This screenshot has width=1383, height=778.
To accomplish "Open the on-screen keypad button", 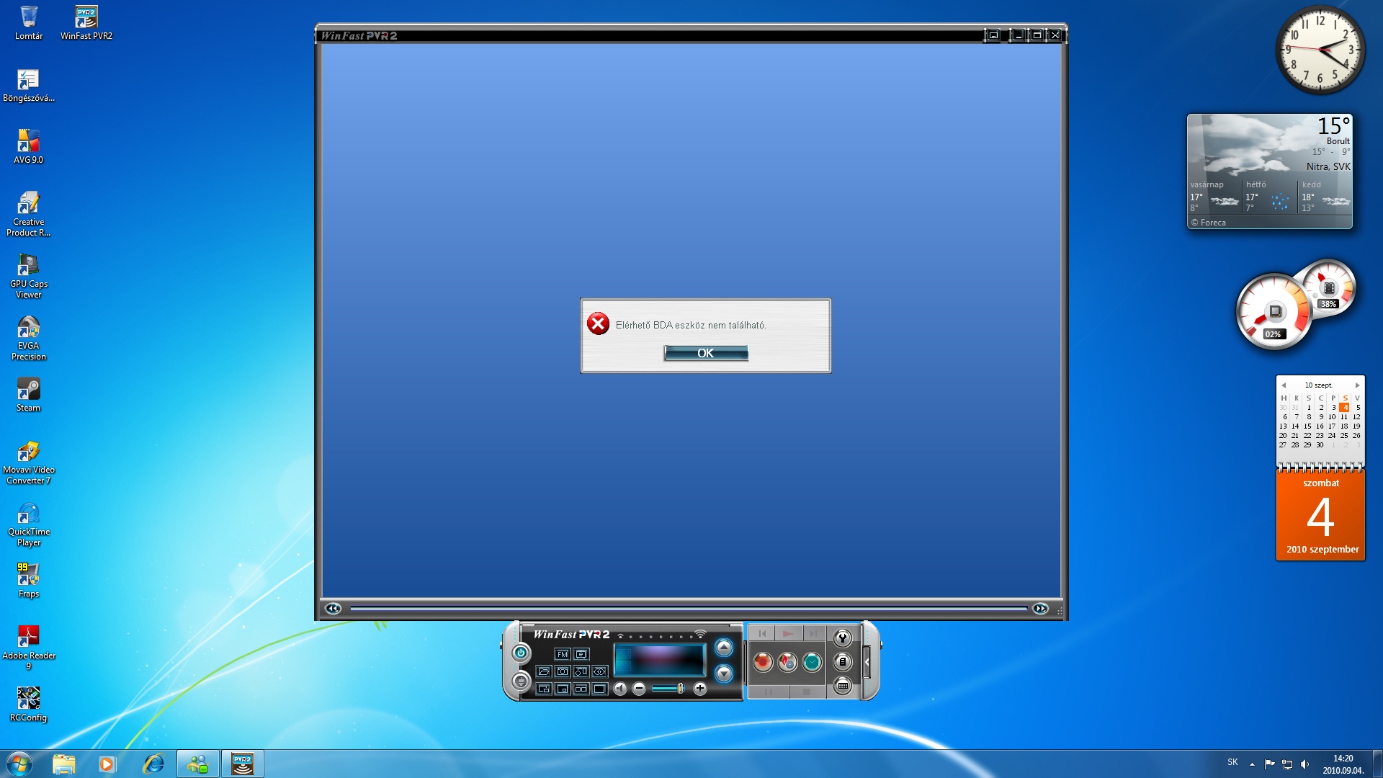I will point(843,686).
